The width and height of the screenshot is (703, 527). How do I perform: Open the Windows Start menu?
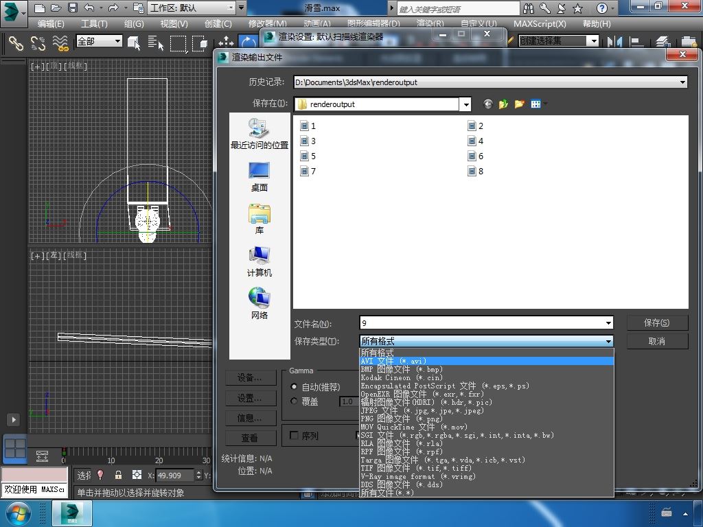coord(18,513)
